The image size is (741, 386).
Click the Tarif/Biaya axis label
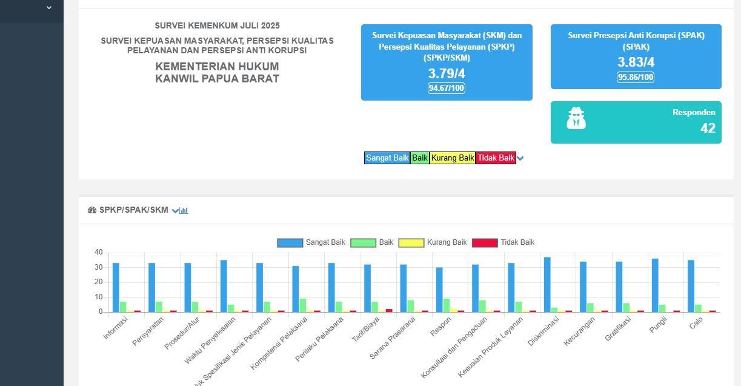[365, 330]
